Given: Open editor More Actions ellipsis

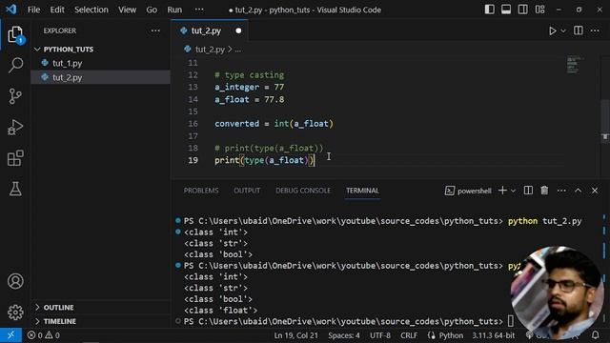Looking at the screenshot, I should click(x=595, y=30).
